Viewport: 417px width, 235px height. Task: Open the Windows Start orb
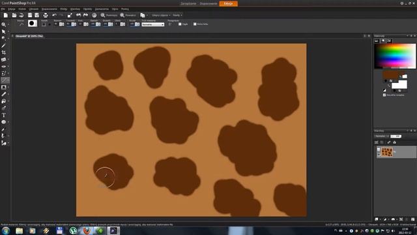(6, 230)
